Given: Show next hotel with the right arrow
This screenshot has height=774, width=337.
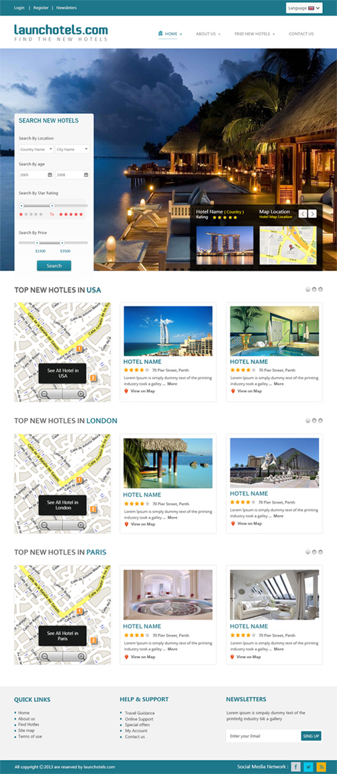Looking at the screenshot, I should click(313, 214).
